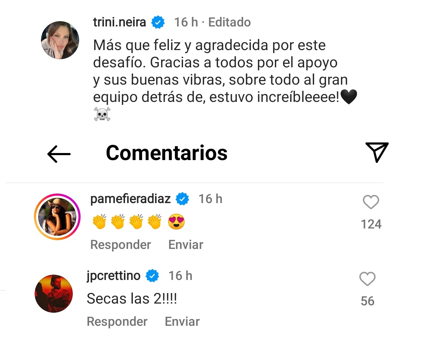
Task: Click Enviar under jpcrettino's comment
Action: click(182, 321)
